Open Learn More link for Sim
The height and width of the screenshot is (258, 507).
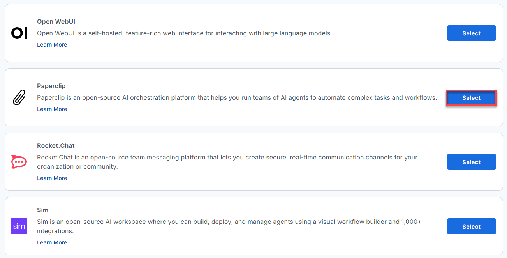pyautogui.click(x=52, y=242)
